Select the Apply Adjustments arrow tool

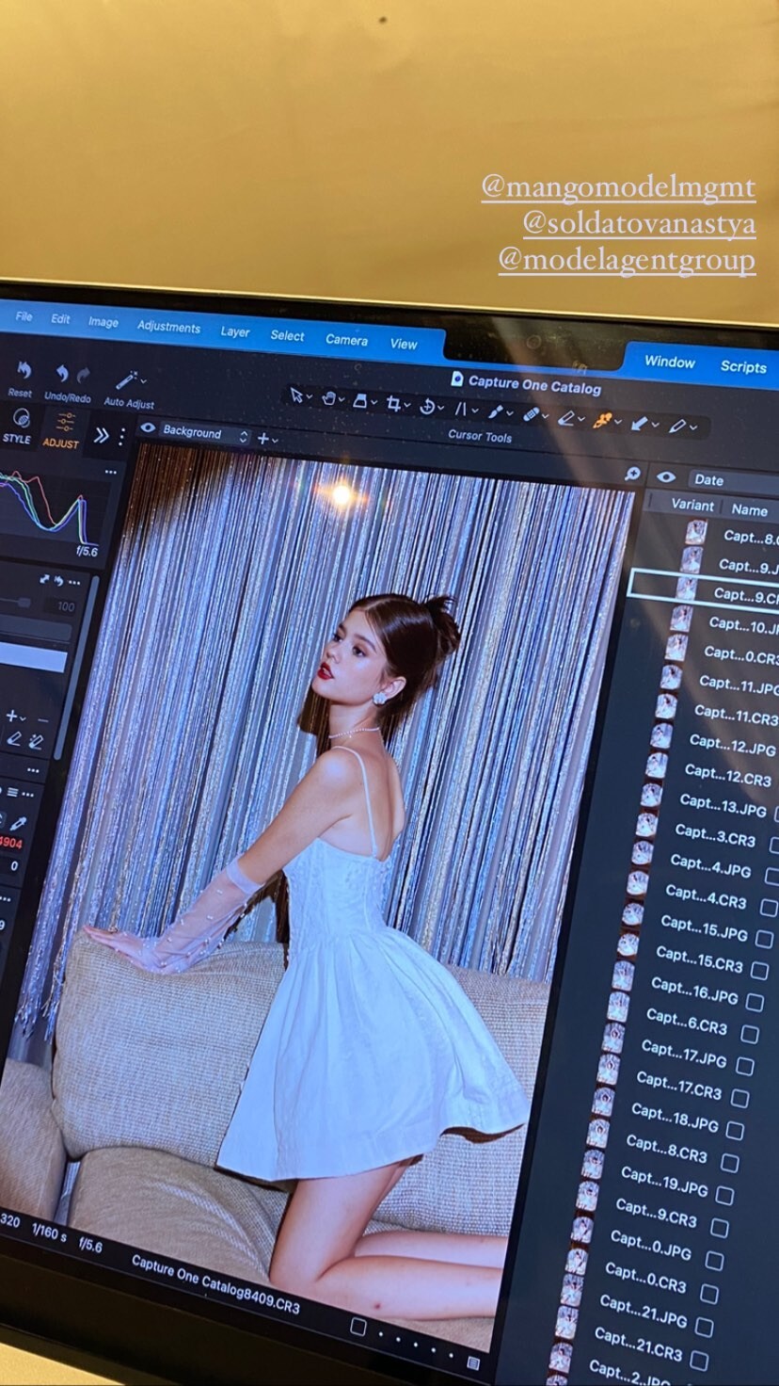pos(638,424)
